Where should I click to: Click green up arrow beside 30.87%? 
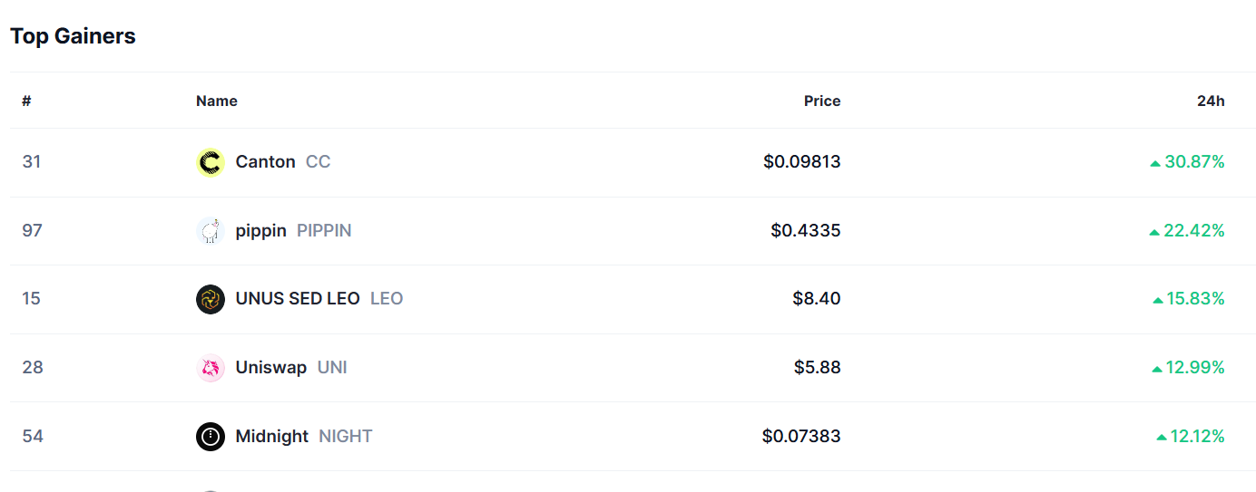[x=1155, y=163]
